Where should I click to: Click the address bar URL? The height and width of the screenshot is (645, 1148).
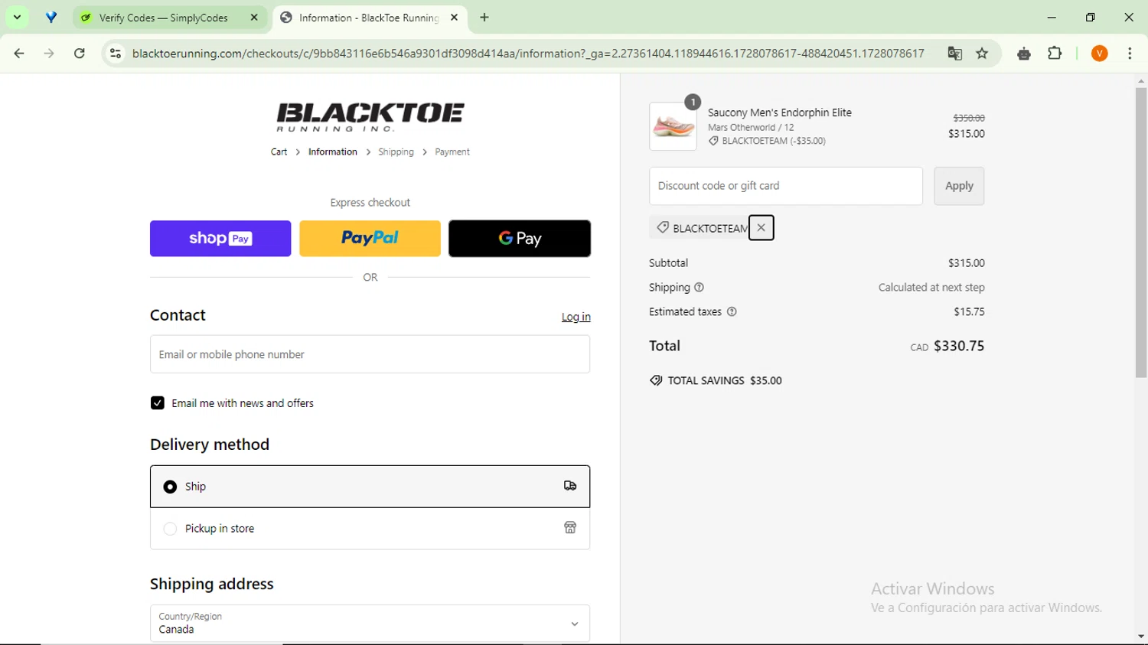click(x=528, y=54)
